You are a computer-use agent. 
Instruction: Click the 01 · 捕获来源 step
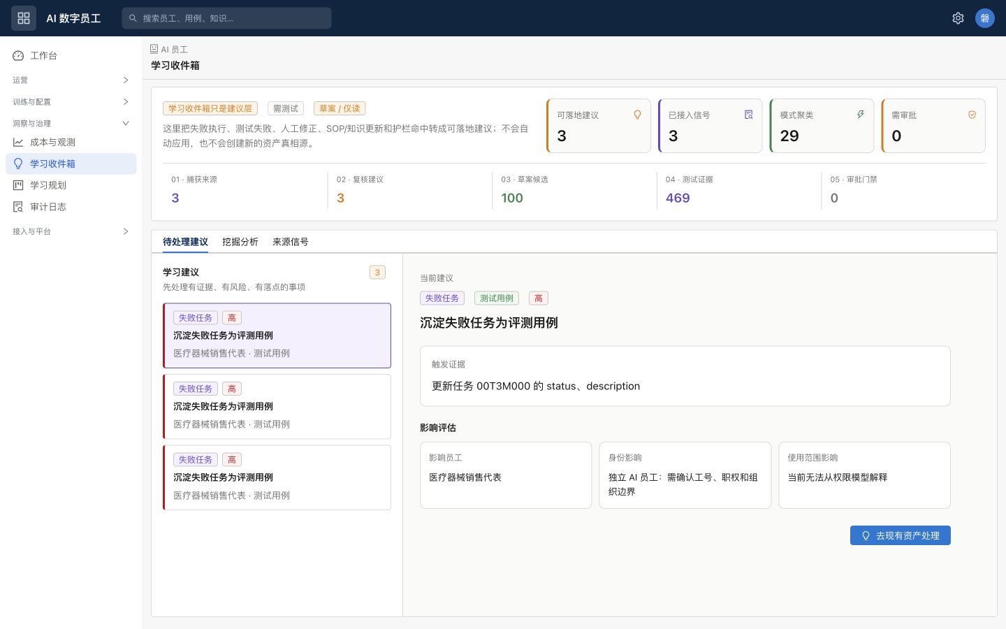point(245,190)
